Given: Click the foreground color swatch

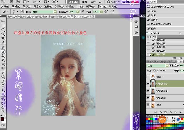Looking at the screenshot, I should pyautogui.click(x=2, y=119).
